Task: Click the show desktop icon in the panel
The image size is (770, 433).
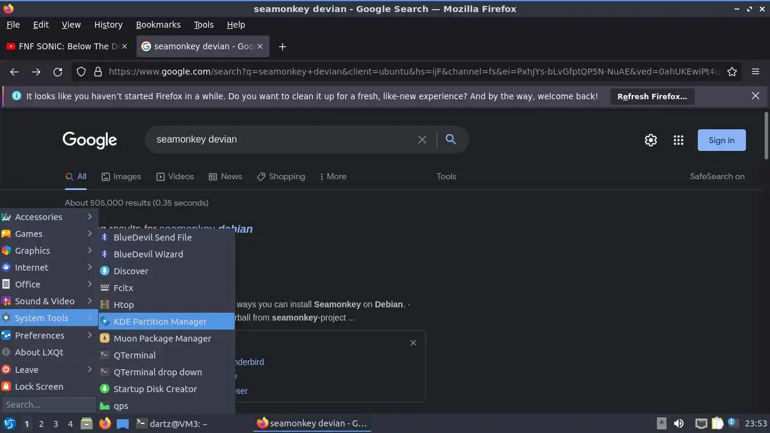Action: pyautogui.click(x=123, y=423)
